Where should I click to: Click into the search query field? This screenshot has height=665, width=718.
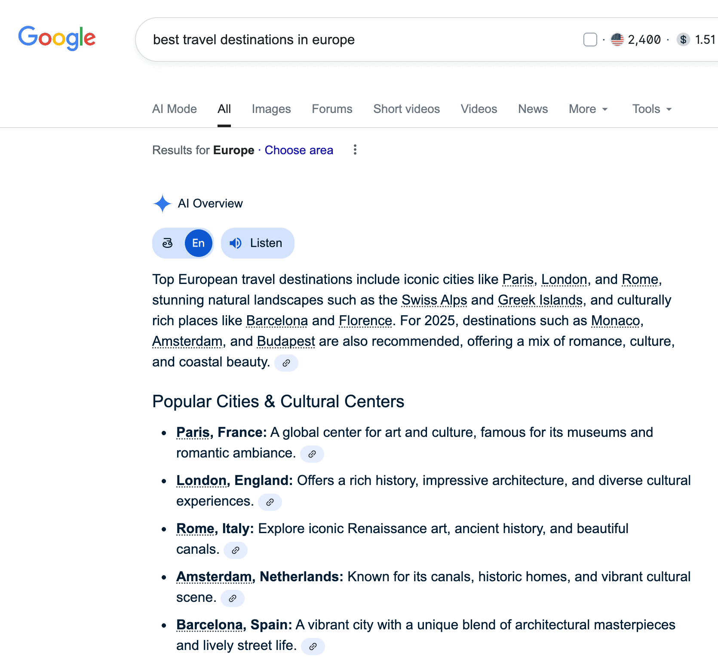click(x=344, y=40)
